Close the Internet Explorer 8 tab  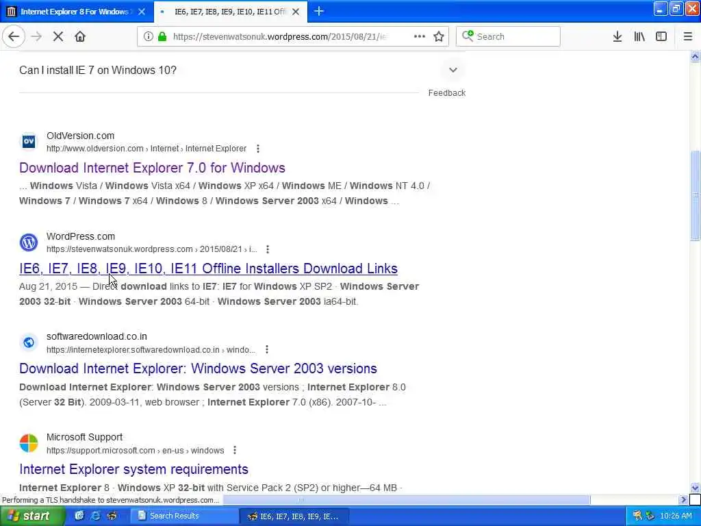(x=142, y=12)
